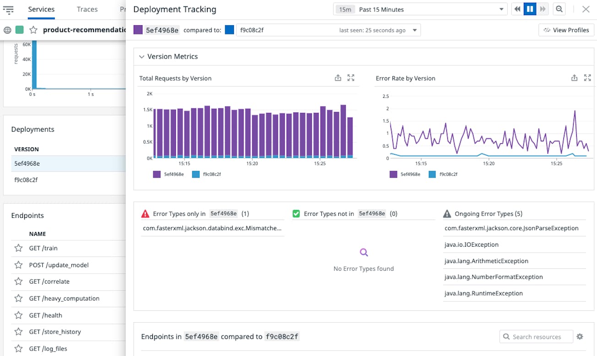
Task: Open the comparison version f9c08c2f dropdown
Action: (414, 30)
